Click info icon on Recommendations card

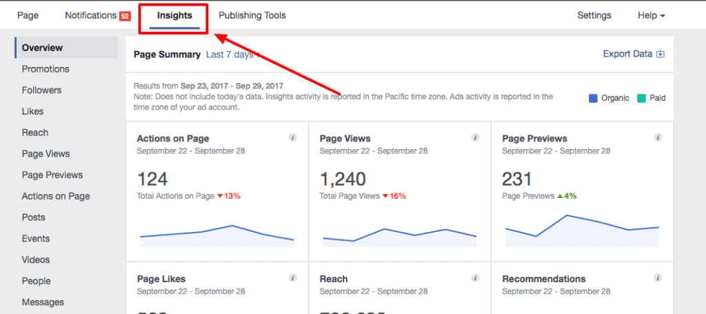(658, 278)
